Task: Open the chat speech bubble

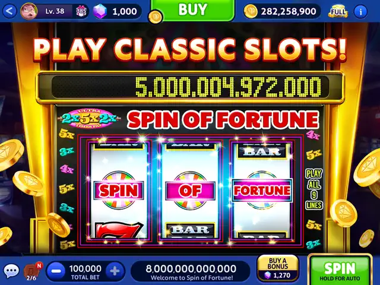Action: click(x=11, y=271)
